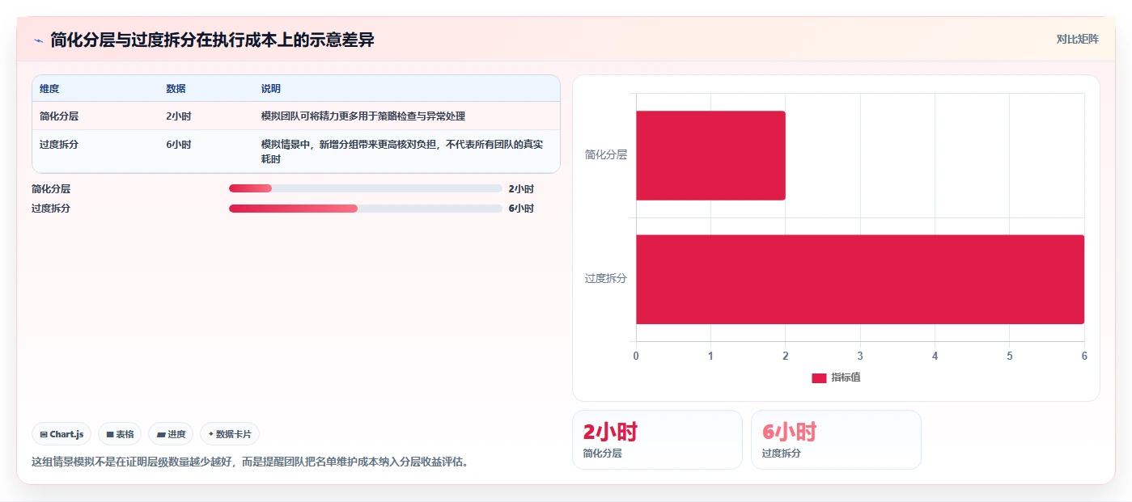Click the 简化分层 bar in the chart
Viewport: 1132px width, 502px height.
[710, 155]
